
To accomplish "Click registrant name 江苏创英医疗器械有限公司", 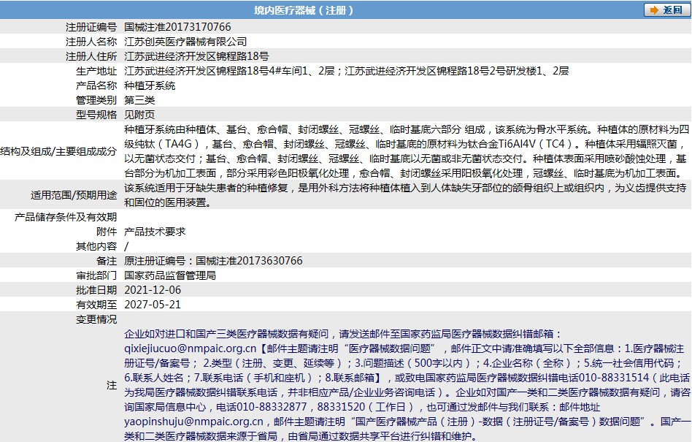I will point(185,42).
